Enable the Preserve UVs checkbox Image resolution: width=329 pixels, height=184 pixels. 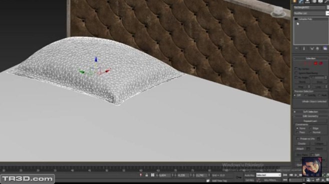click(298, 138)
